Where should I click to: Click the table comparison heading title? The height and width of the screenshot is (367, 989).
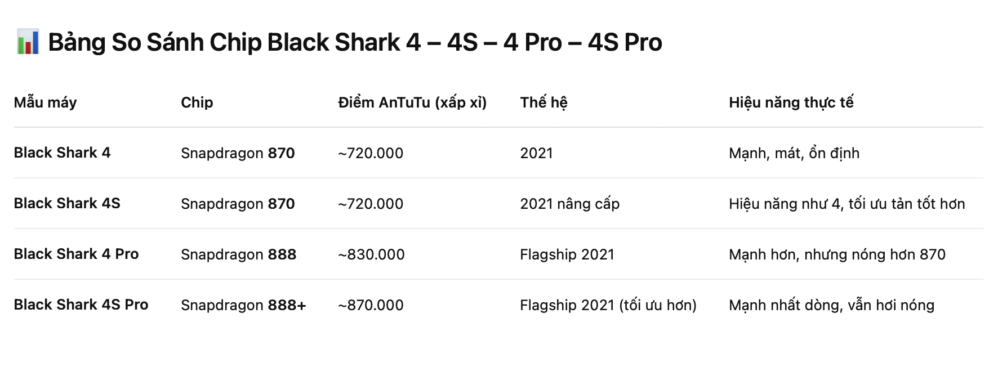355,43
